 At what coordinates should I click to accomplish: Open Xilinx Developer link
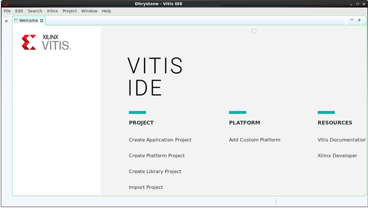point(337,155)
